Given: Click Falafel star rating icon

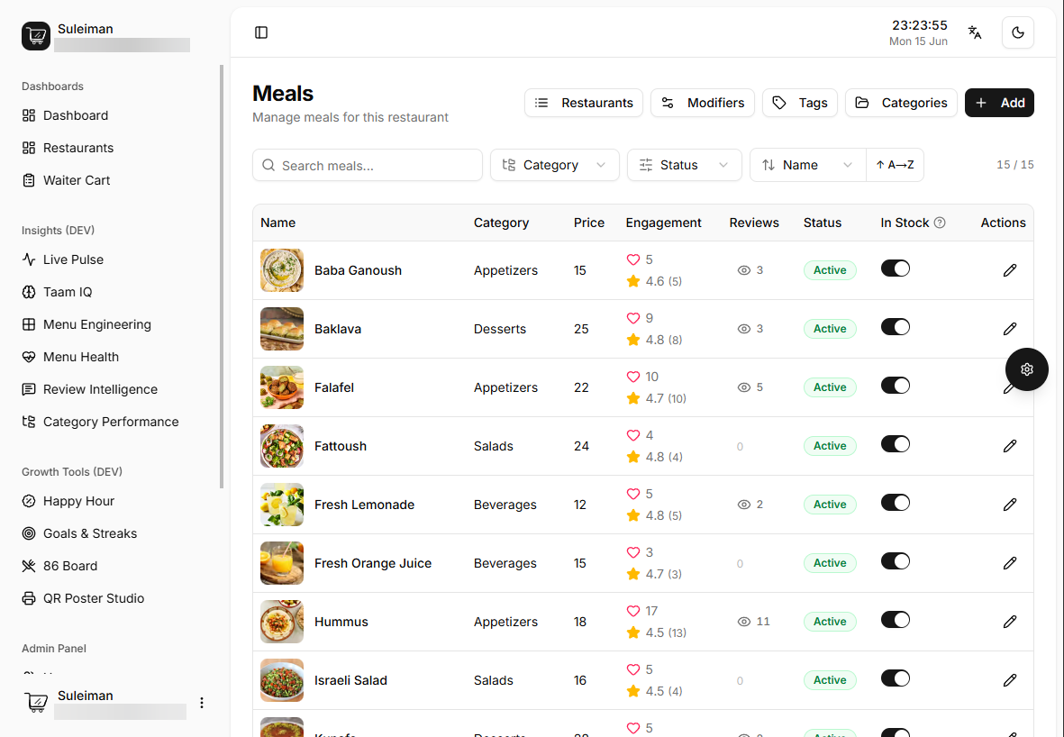Looking at the screenshot, I should coord(633,398).
